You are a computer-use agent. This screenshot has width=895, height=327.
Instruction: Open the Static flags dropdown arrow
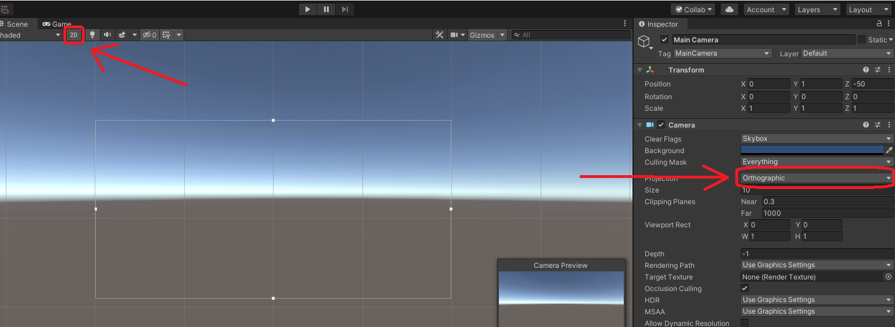(892, 39)
